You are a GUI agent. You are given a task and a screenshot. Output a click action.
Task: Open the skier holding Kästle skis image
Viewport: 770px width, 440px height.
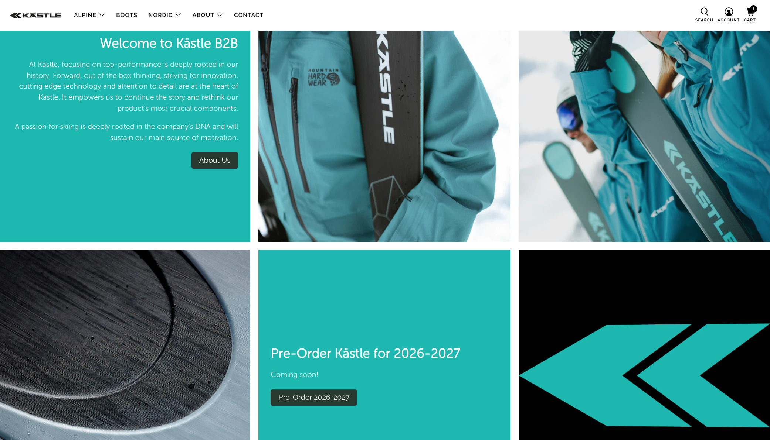[x=644, y=136]
